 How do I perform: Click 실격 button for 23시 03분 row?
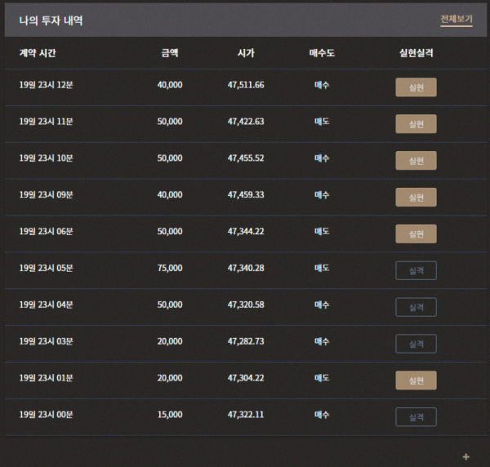tap(416, 344)
